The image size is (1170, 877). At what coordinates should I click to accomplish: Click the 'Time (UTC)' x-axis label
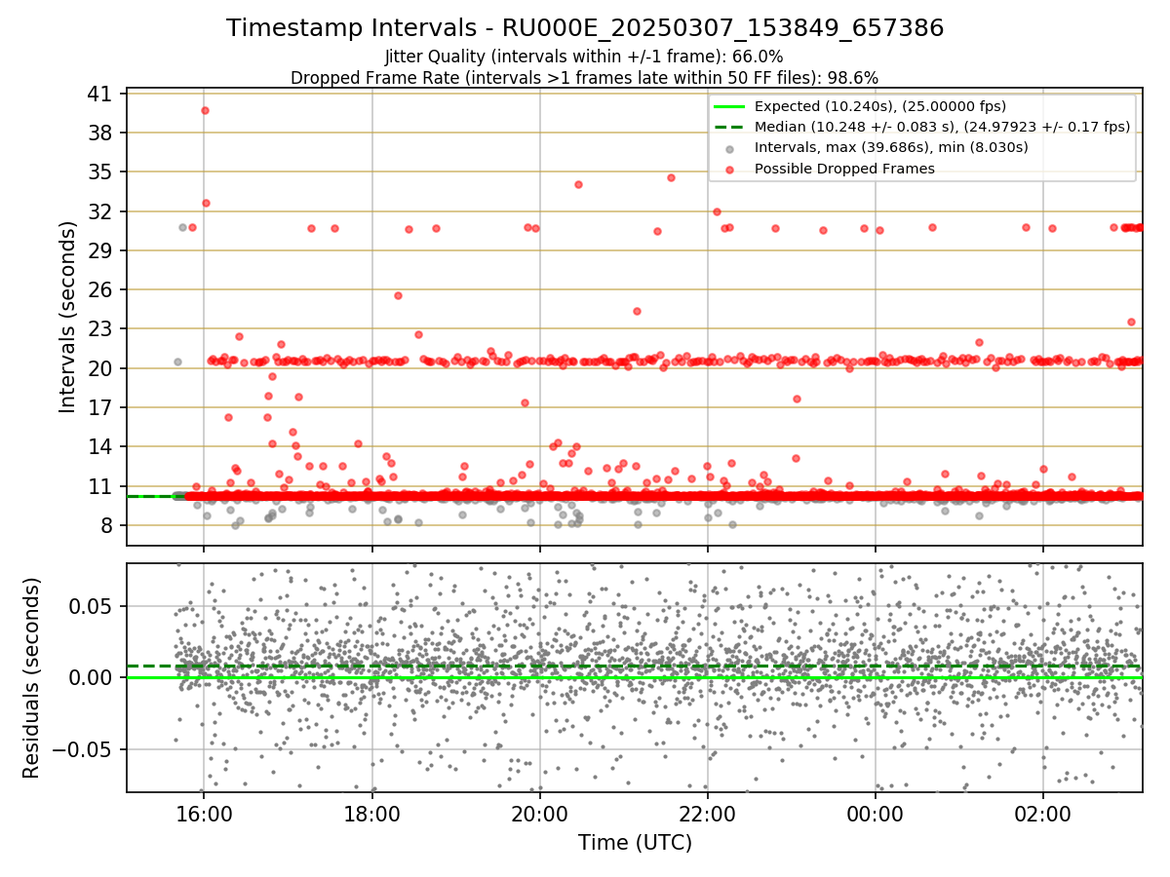[x=635, y=842]
